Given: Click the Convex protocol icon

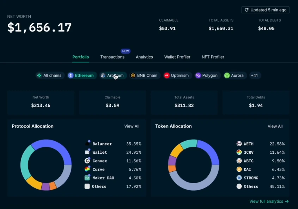Looking at the screenshot, I should coord(88,161).
